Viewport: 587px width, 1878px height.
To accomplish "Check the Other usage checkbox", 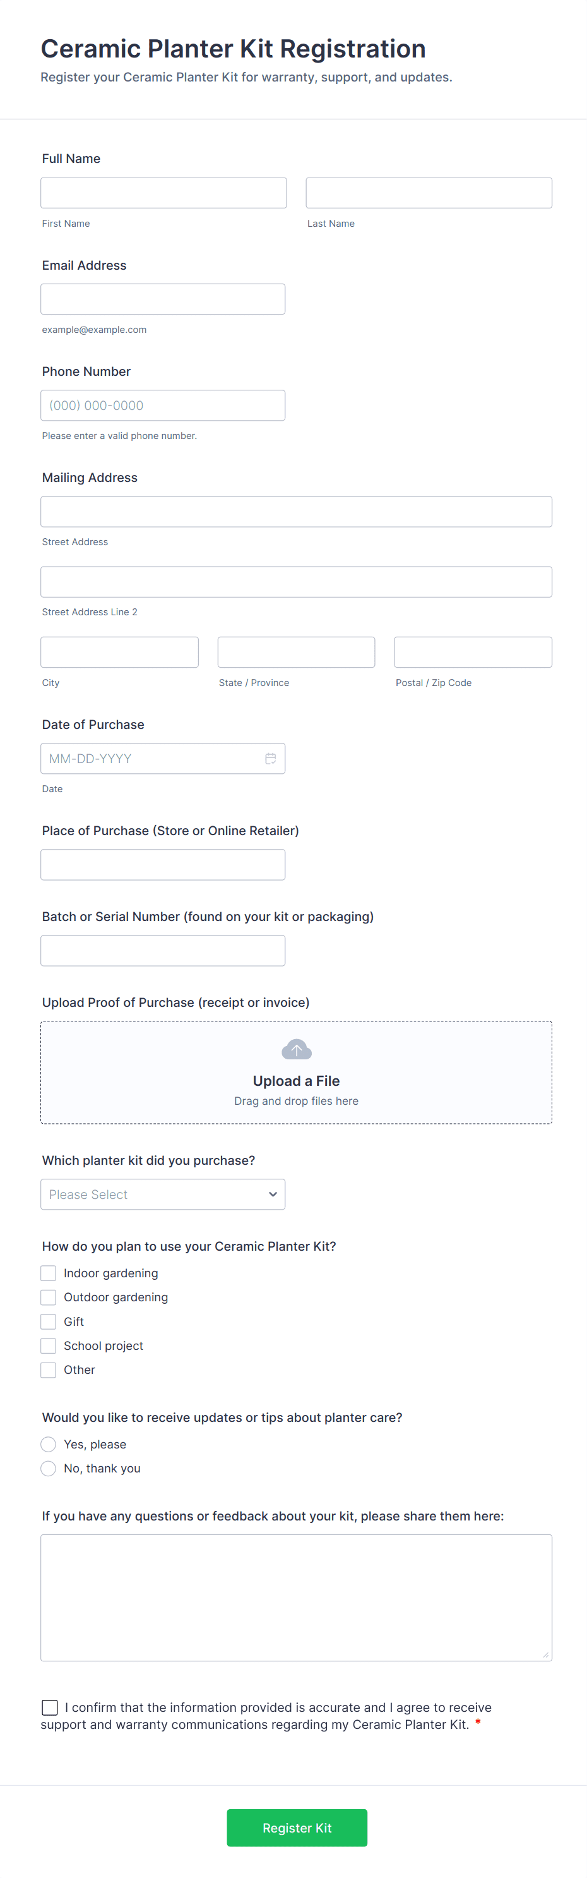I will click(x=48, y=1370).
